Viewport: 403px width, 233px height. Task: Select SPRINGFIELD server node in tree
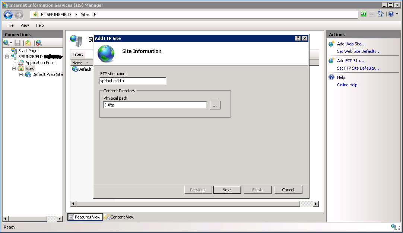click(30, 57)
